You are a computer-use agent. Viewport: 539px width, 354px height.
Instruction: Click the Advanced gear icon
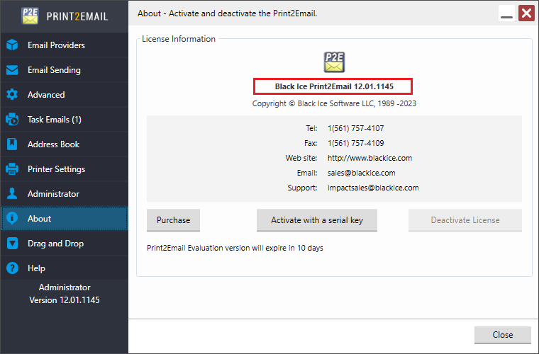pyautogui.click(x=12, y=95)
